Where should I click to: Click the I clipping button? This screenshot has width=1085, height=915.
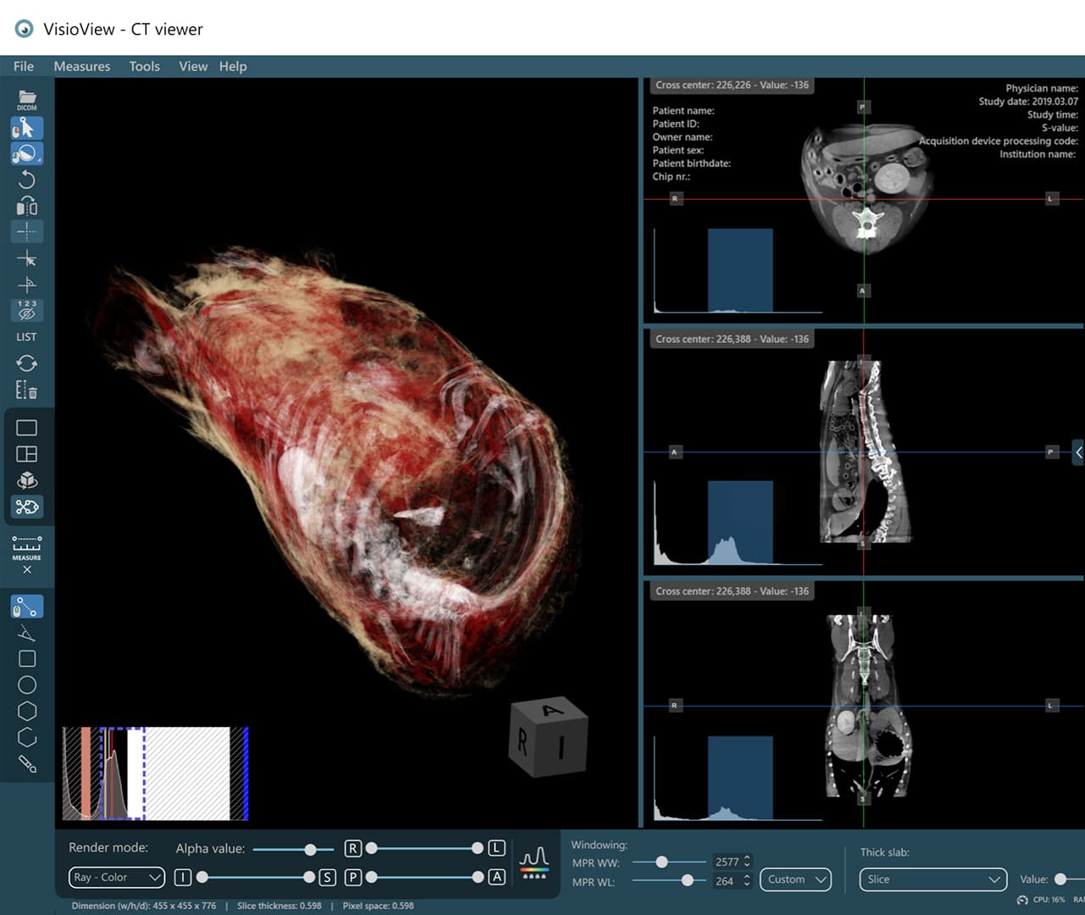click(x=183, y=877)
